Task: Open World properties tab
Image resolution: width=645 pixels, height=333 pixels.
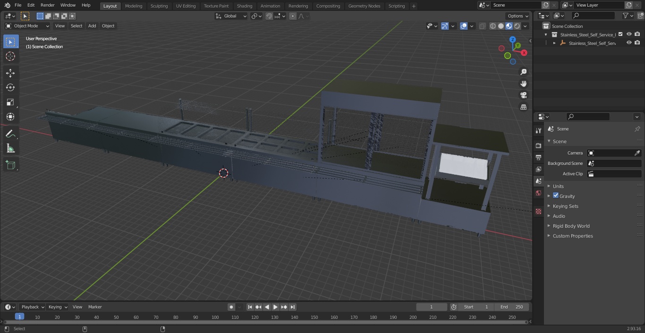Action: (538, 193)
